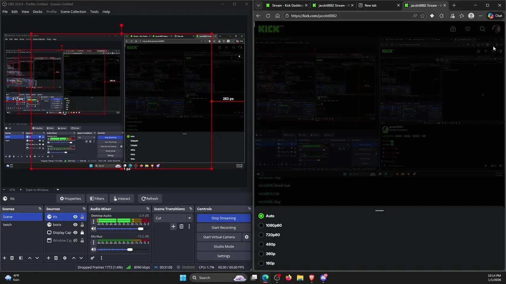Open Edge home page icon
The image size is (506, 284).
click(278, 16)
